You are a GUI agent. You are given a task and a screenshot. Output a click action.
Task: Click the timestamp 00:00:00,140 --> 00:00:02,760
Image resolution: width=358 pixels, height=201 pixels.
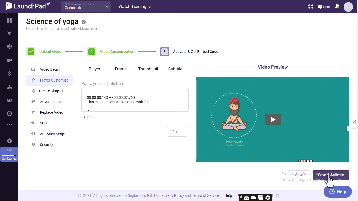(111, 97)
